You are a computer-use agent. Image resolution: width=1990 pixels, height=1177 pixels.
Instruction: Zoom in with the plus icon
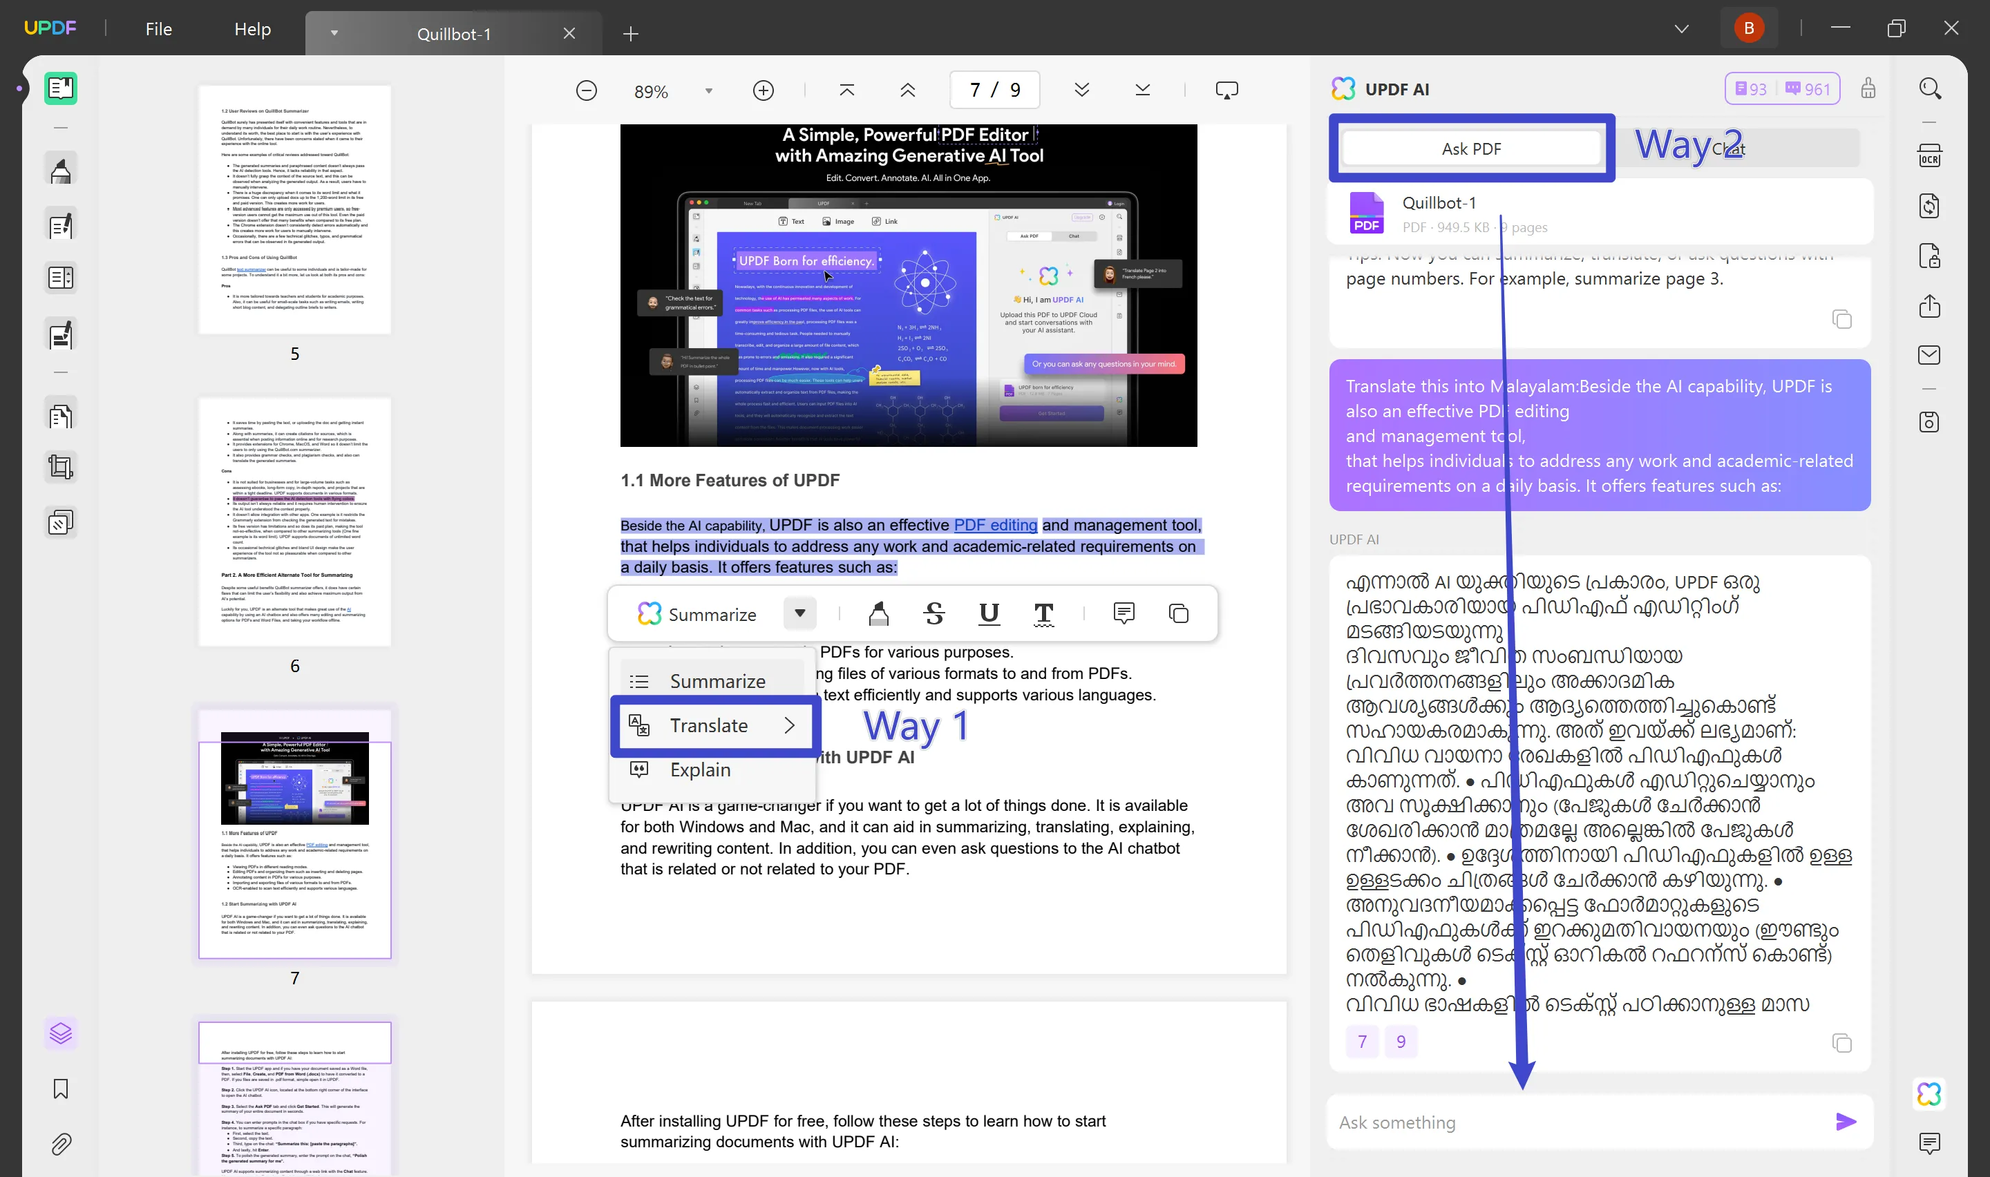(763, 90)
